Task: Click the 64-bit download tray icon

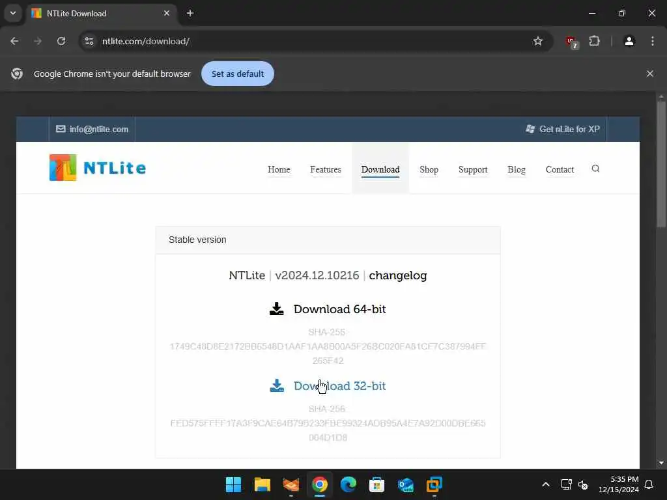Action: [276, 309]
